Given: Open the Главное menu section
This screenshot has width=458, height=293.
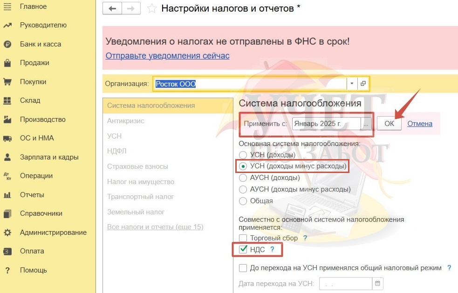Looking at the screenshot, I should click(x=33, y=7).
